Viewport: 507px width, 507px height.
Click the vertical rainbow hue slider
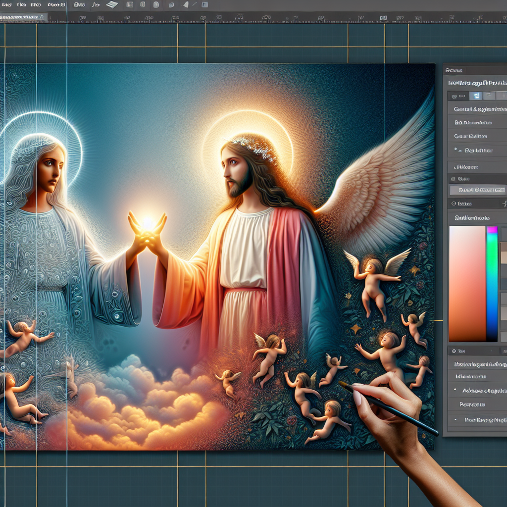click(492, 284)
